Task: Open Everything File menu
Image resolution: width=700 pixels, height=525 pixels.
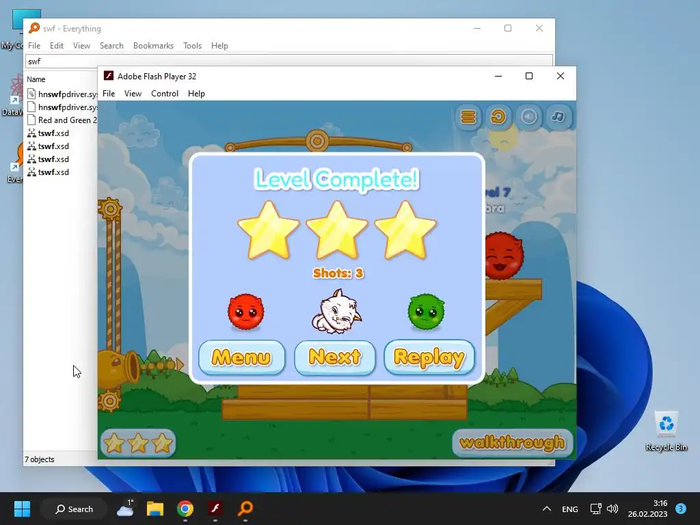Action: coord(34,46)
